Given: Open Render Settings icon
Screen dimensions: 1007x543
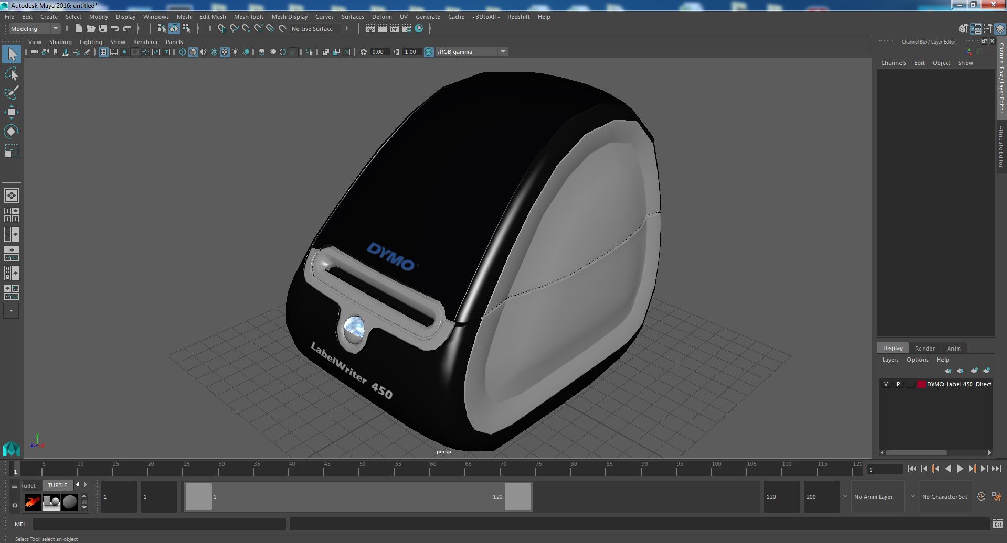Looking at the screenshot, I should 407,29.
